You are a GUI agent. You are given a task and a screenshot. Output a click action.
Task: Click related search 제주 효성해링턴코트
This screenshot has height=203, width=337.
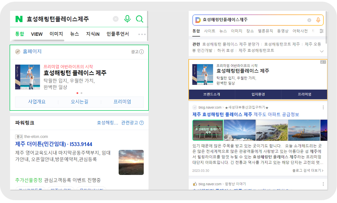click(256, 50)
